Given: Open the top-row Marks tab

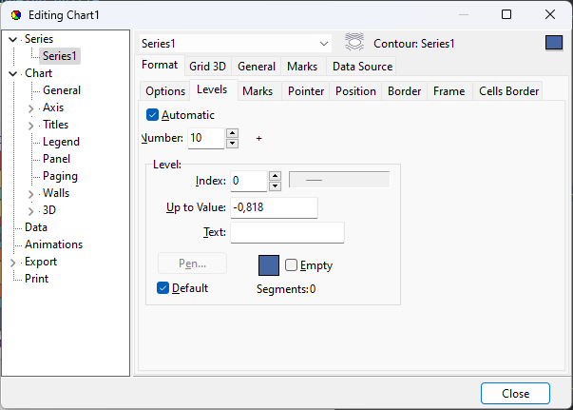Looking at the screenshot, I should click(302, 67).
